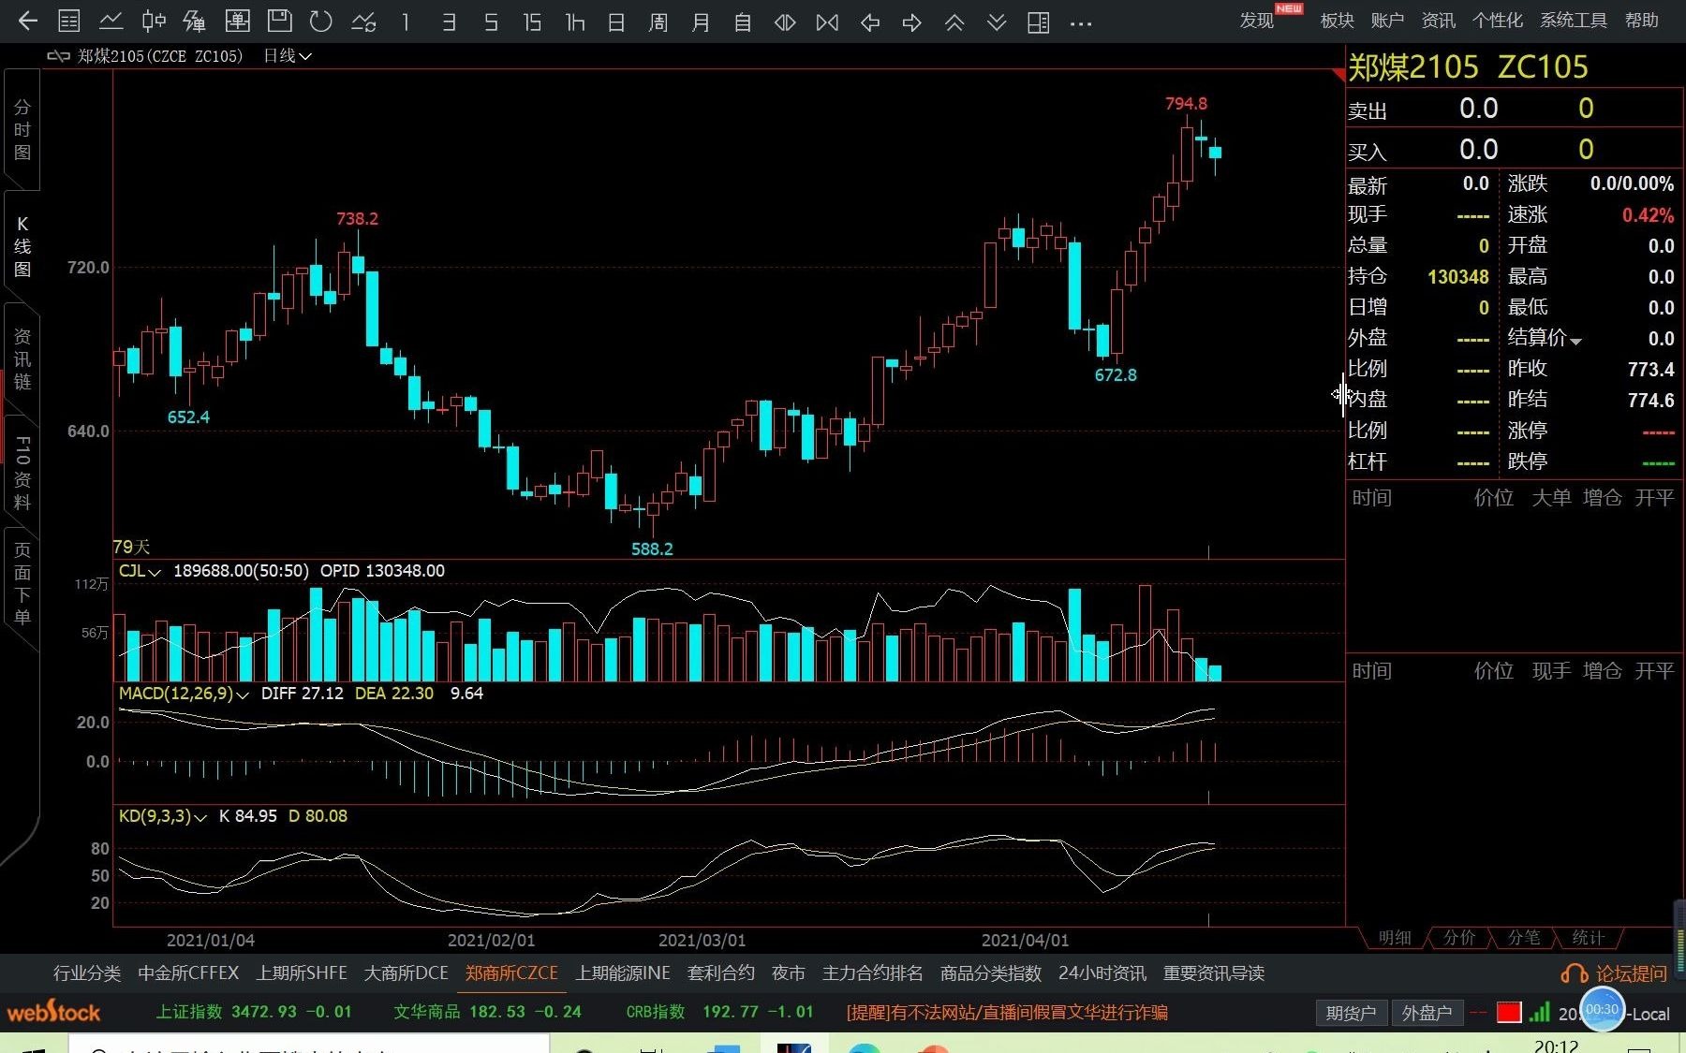Click the 外盘户 button

[1427, 1013]
